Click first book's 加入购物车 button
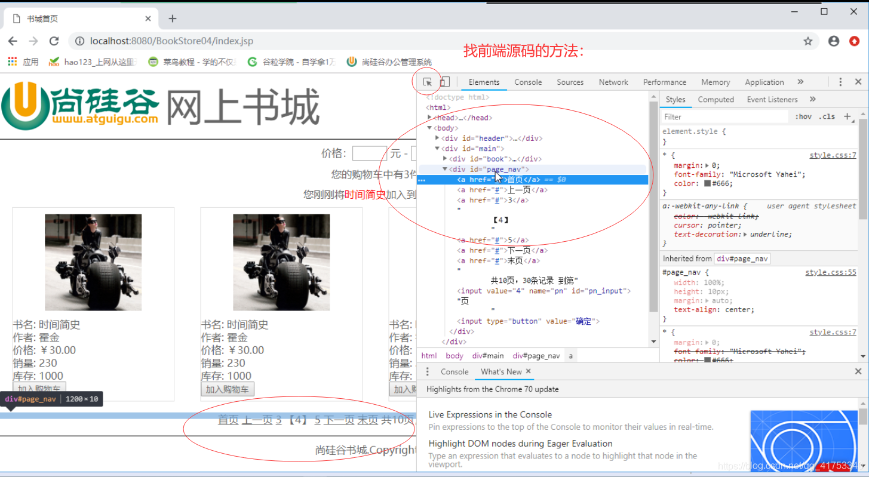Viewport: 869px width, 477px height. click(39, 389)
